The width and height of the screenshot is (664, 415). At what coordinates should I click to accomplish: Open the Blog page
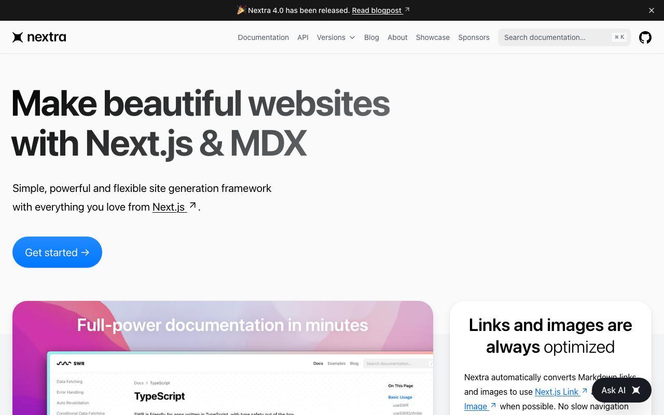pyautogui.click(x=371, y=37)
